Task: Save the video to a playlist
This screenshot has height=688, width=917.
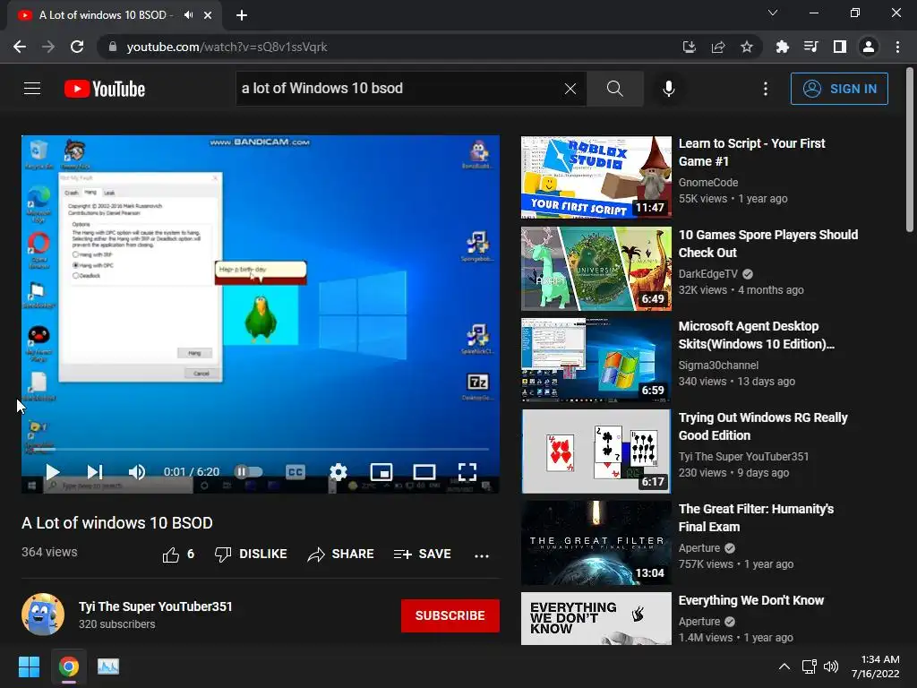Action: 423,554
